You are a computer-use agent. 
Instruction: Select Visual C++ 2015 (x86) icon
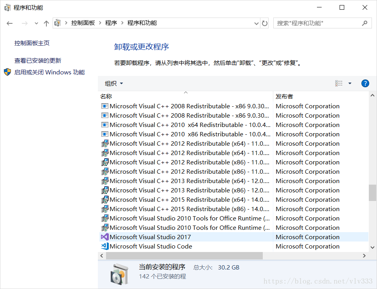click(105, 209)
